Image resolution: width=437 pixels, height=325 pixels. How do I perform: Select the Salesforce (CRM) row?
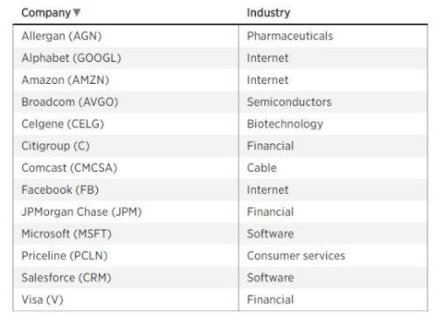coord(220,278)
